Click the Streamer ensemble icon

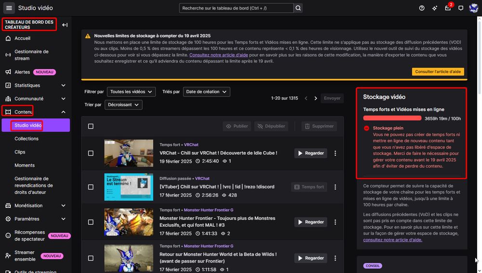(x=8, y=256)
